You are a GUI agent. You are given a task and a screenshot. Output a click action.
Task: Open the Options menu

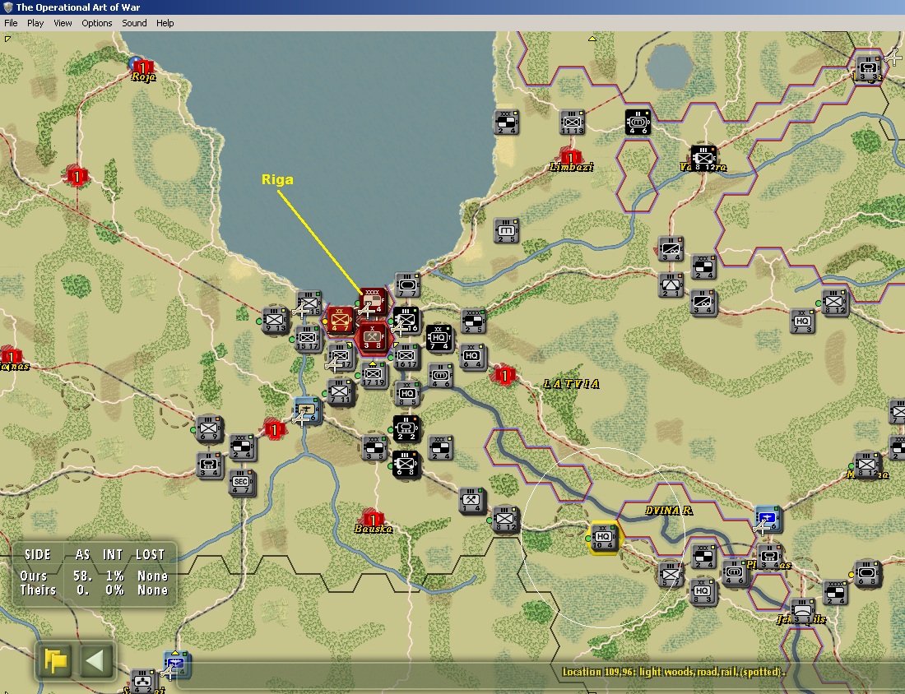tap(97, 23)
